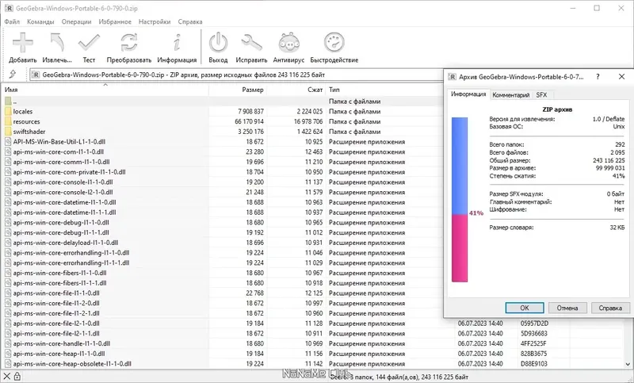This screenshot has width=634, height=383.
Task: Click the Извлечь (Extract) toolbar icon
Action: click(57, 43)
